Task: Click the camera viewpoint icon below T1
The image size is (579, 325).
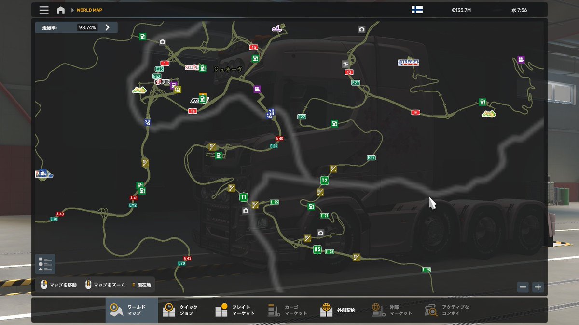Action: coord(246,210)
